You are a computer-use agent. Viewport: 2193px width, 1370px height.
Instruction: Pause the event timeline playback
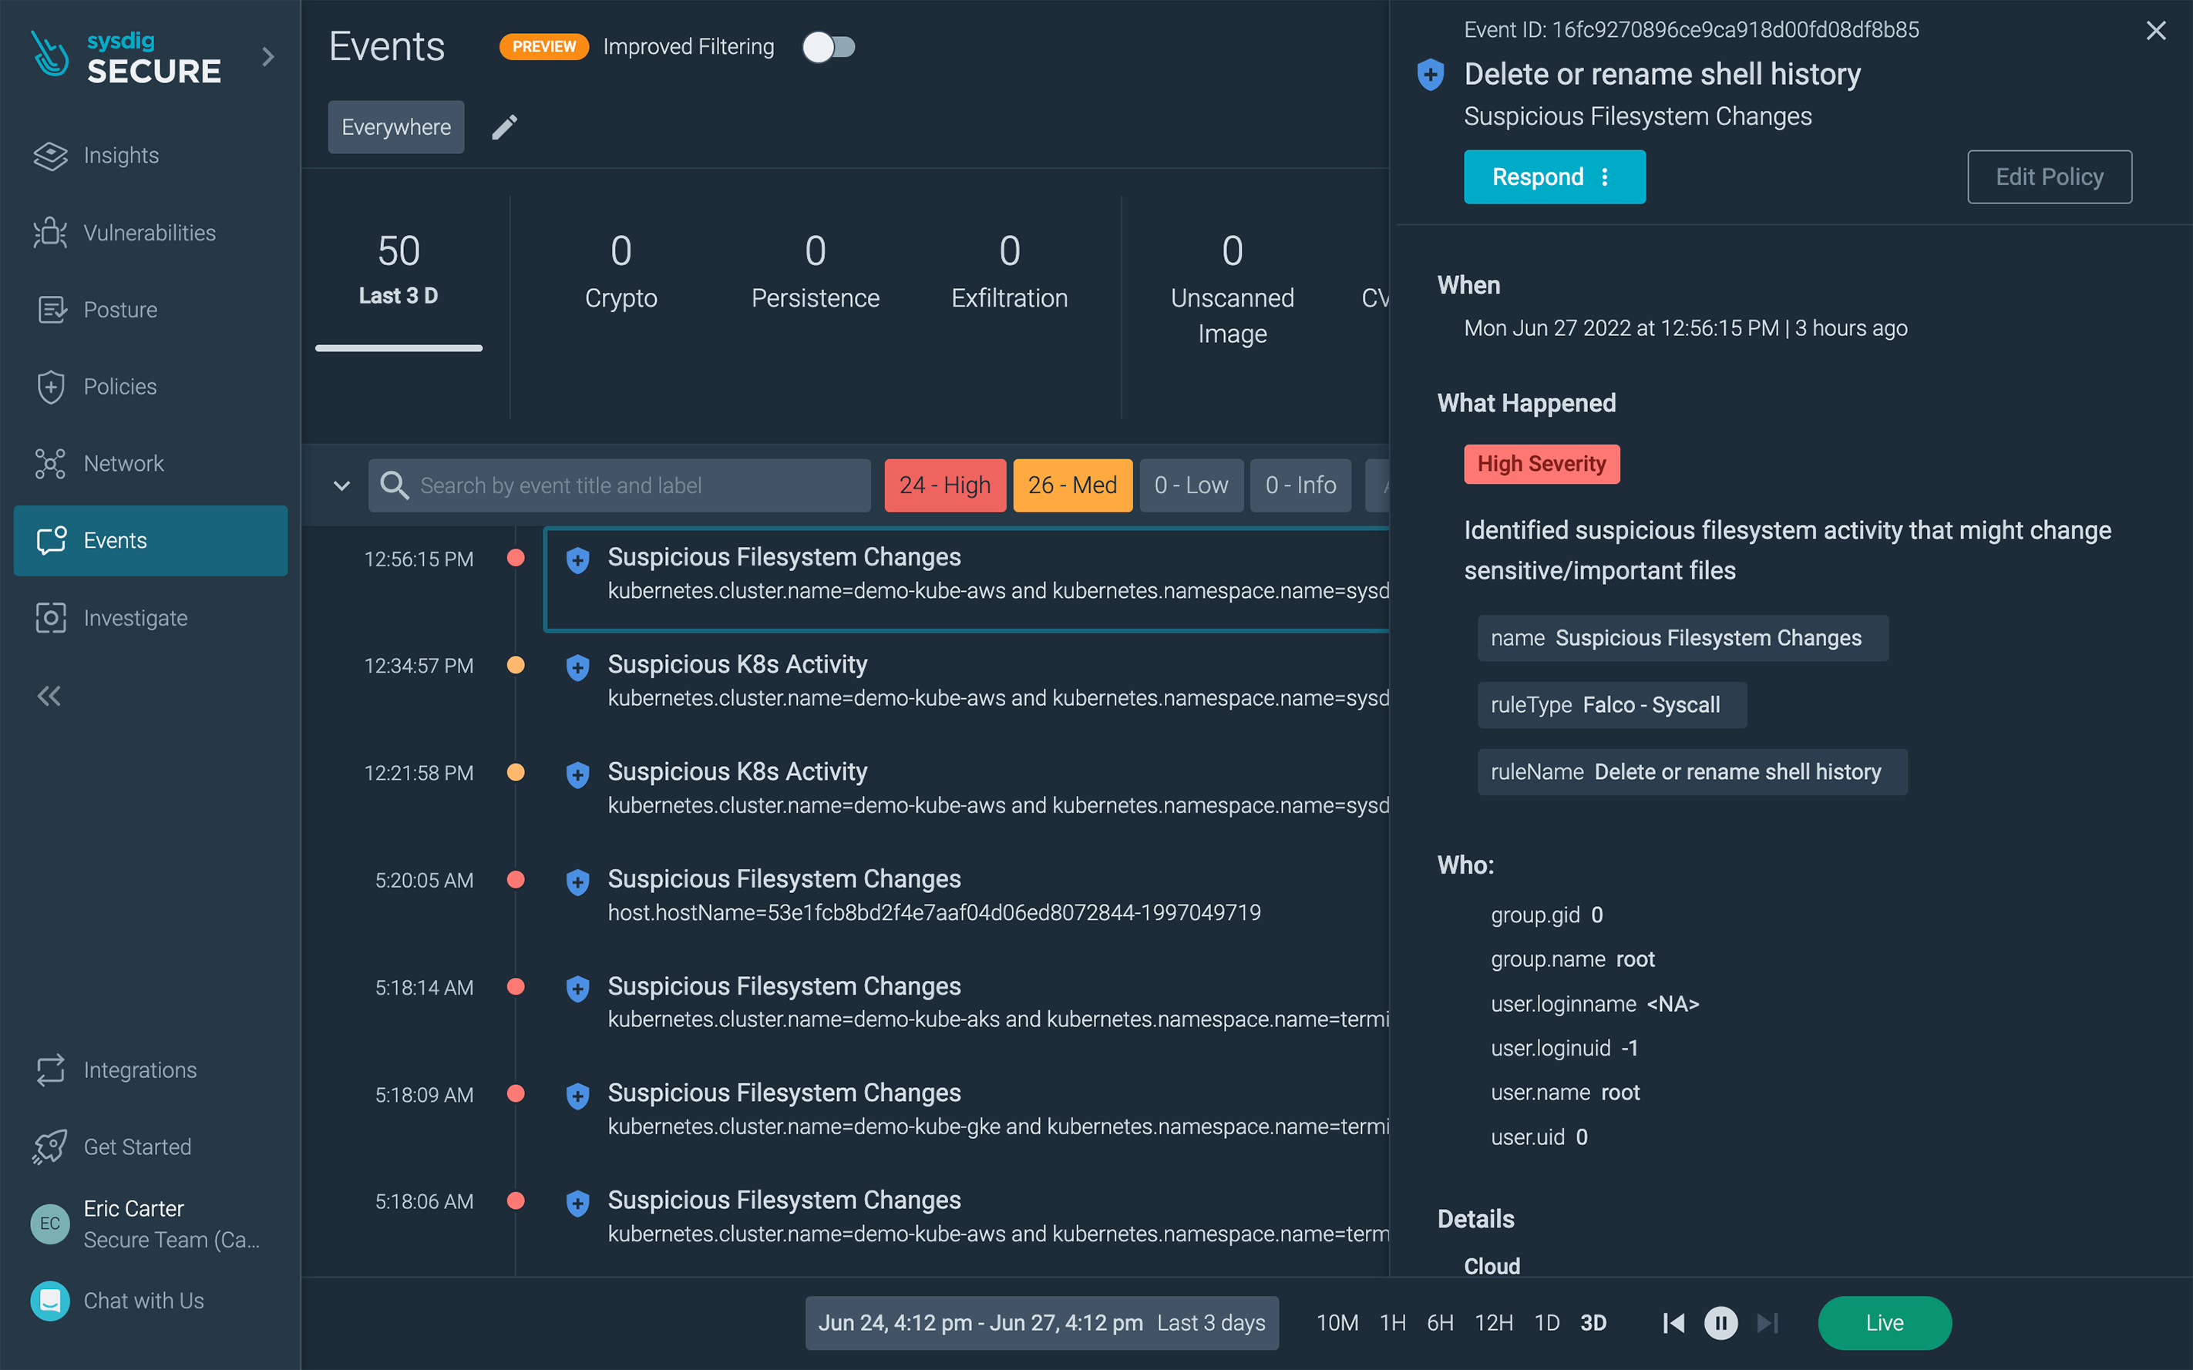pyautogui.click(x=1720, y=1323)
